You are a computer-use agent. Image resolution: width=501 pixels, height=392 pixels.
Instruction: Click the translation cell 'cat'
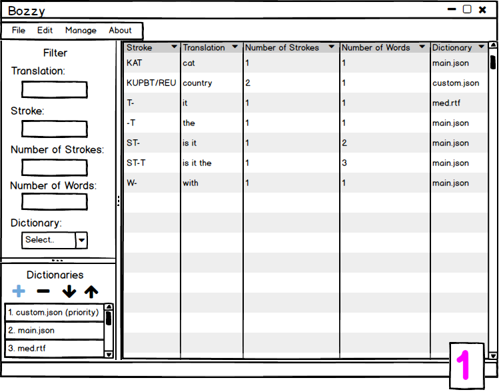click(211, 63)
